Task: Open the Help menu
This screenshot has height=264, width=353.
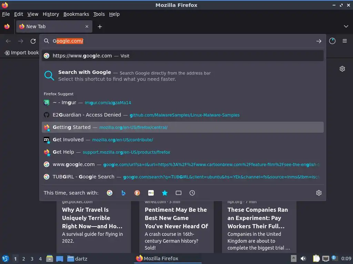Action: 114,14
